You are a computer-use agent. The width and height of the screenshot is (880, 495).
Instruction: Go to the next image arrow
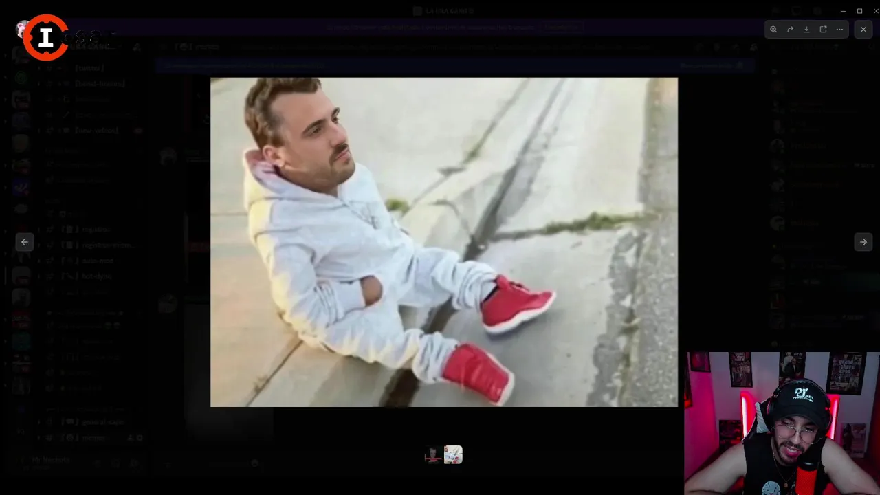tap(863, 242)
